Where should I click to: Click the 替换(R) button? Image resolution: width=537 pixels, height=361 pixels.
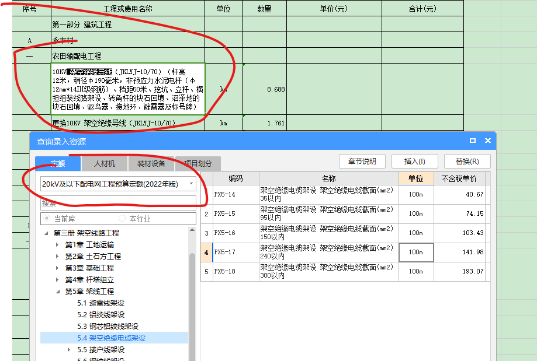pos(467,162)
